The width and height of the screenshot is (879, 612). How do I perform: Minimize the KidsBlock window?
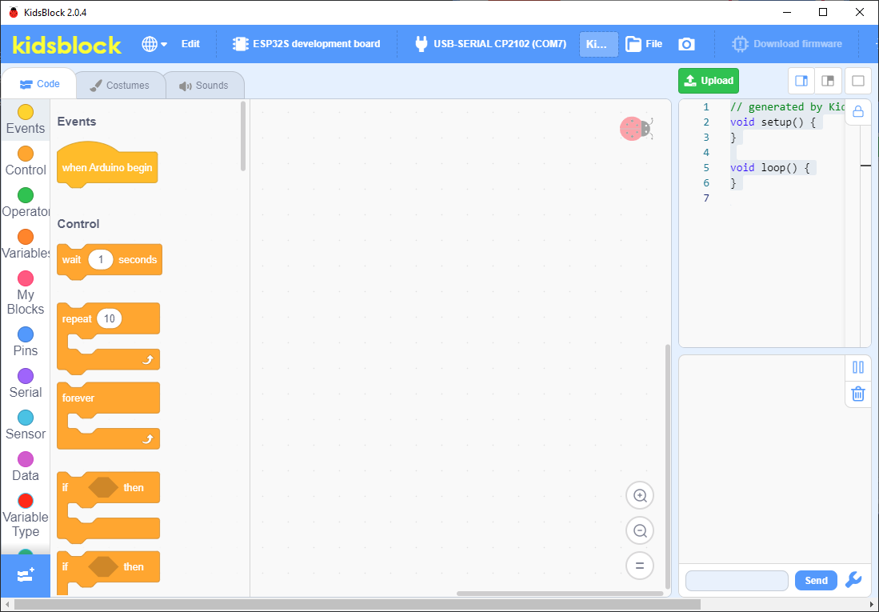[x=786, y=12]
